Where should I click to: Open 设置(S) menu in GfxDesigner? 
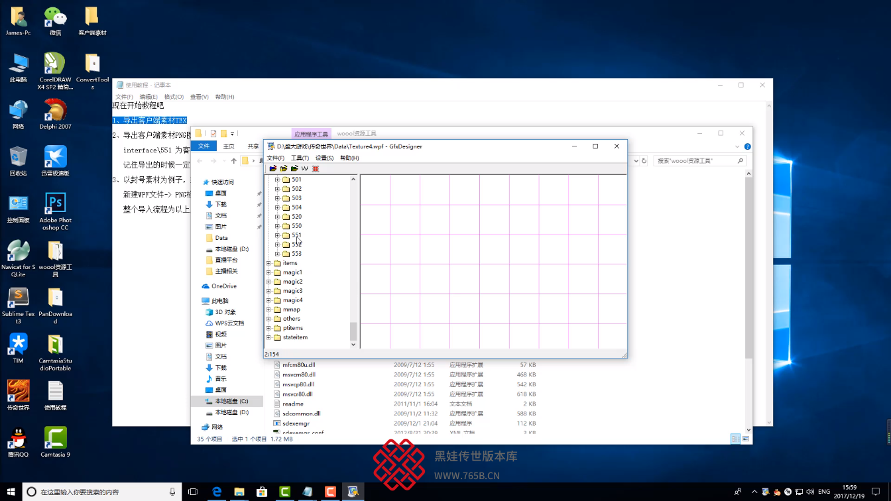[324, 158]
